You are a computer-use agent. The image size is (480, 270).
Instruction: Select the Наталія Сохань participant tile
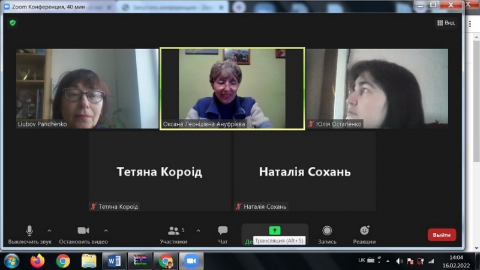(x=304, y=171)
